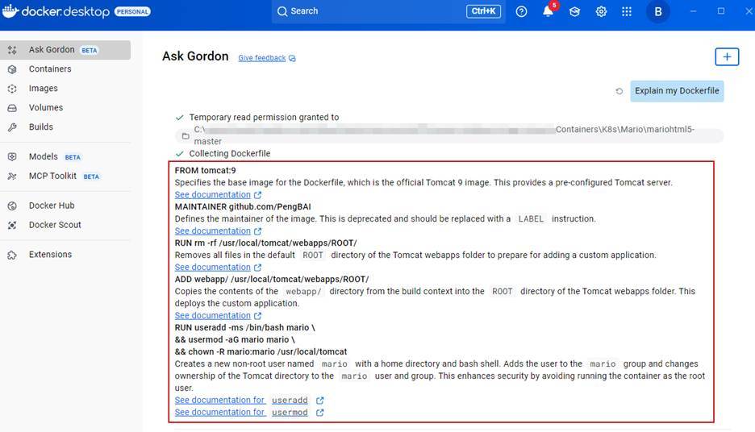Open See documentation for usermod link
The width and height of the screenshot is (755, 432).
[x=241, y=413]
